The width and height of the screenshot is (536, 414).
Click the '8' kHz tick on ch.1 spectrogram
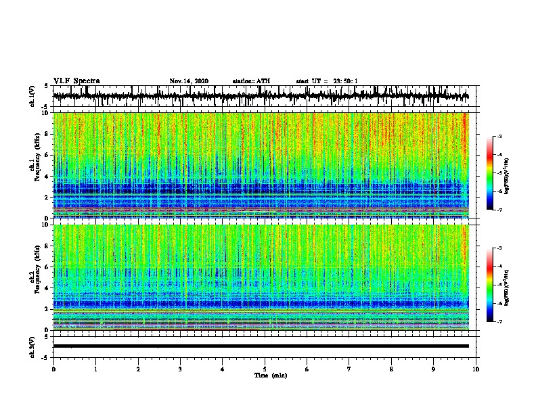pos(47,134)
